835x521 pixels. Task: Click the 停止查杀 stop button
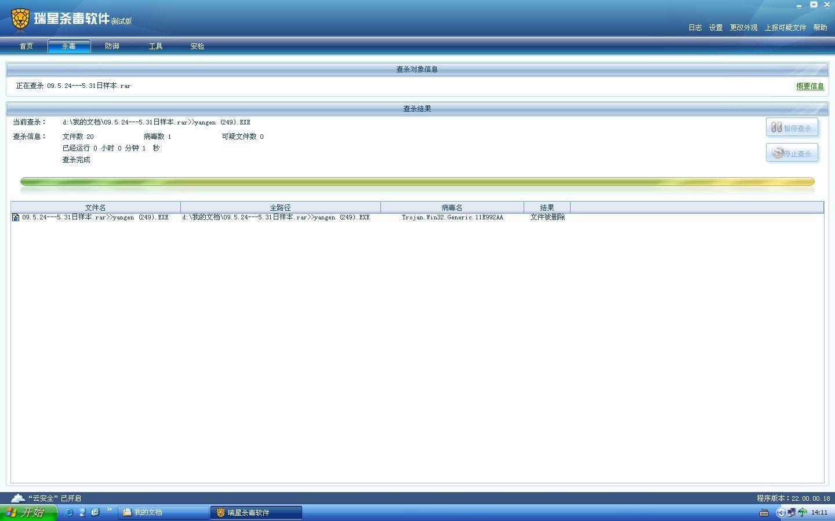tap(792, 153)
